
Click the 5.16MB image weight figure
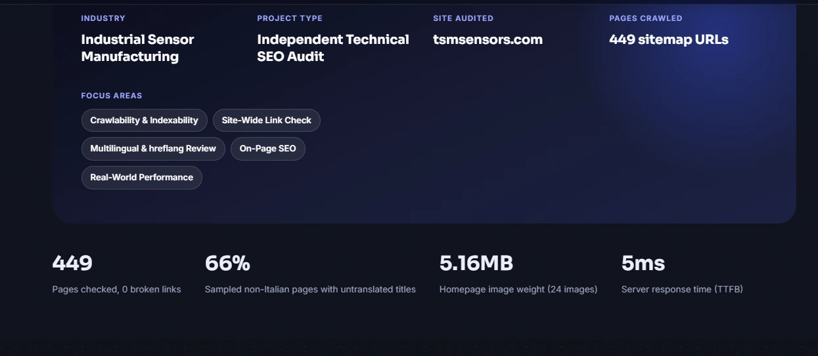(x=476, y=264)
